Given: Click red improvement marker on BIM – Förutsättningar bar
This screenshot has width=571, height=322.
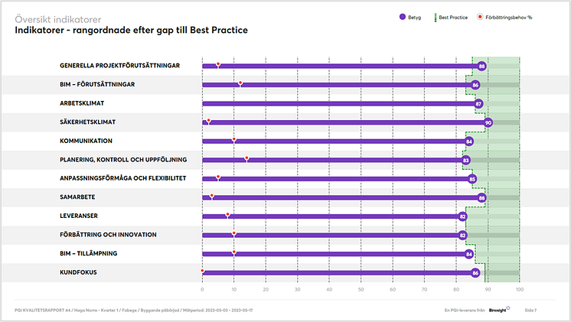Looking at the screenshot, I should click(240, 83).
